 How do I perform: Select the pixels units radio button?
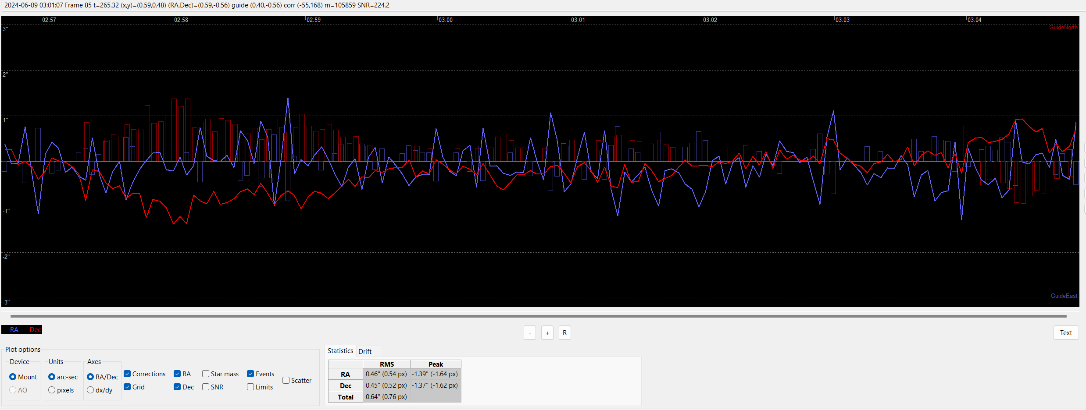(x=52, y=390)
